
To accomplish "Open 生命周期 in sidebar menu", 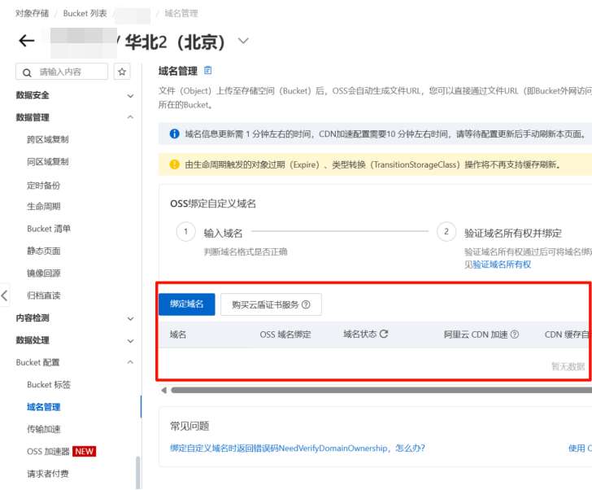I will pyautogui.click(x=44, y=207).
